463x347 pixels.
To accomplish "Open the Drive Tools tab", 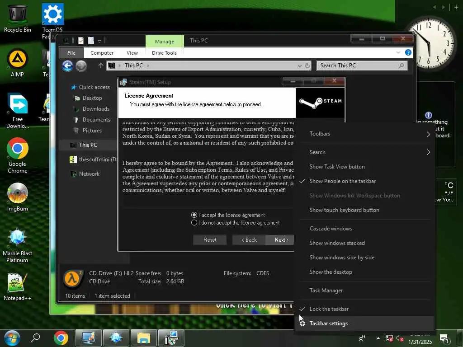I will point(164,53).
